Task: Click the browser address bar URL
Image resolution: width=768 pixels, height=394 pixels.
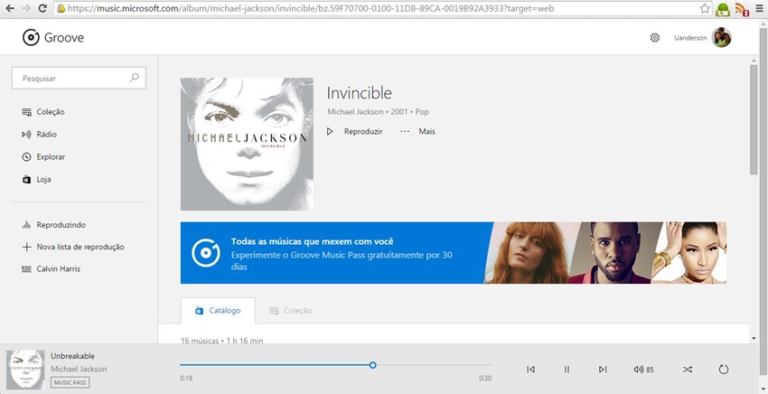Action: pyautogui.click(x=311, y=8)
